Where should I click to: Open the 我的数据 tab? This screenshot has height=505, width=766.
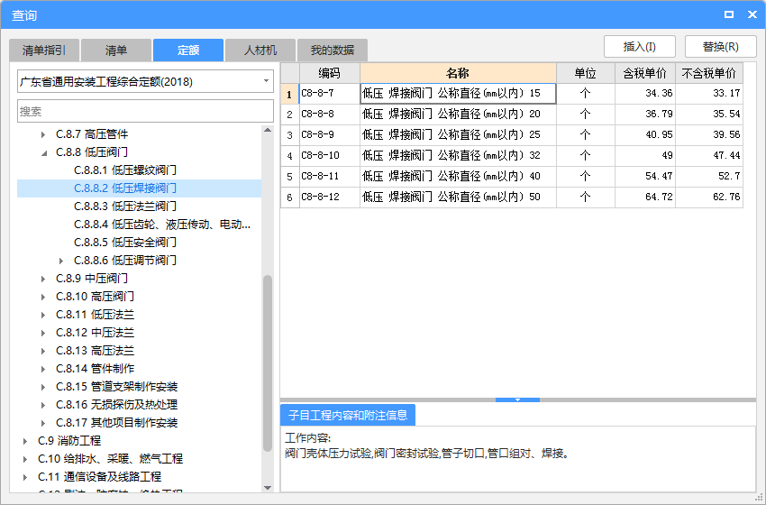[x=333, y=50]
